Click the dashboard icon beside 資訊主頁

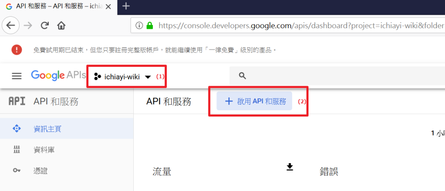click(x=17, y=129)
